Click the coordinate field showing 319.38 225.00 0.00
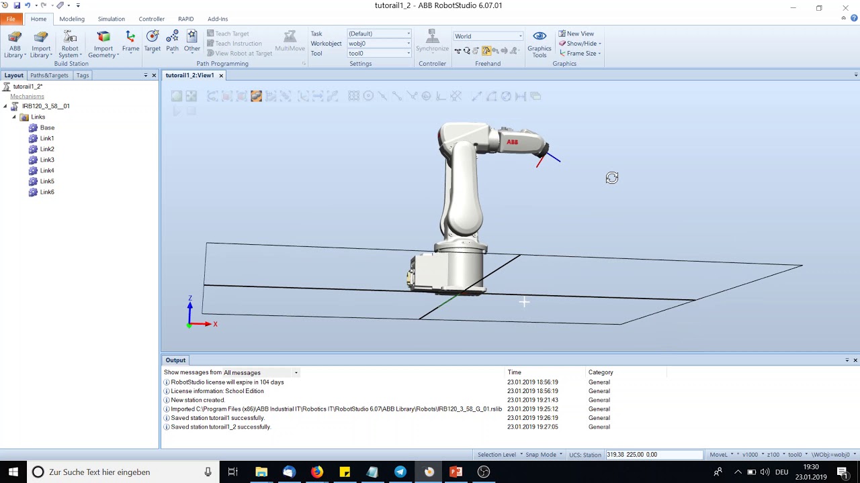 [654, 455]
